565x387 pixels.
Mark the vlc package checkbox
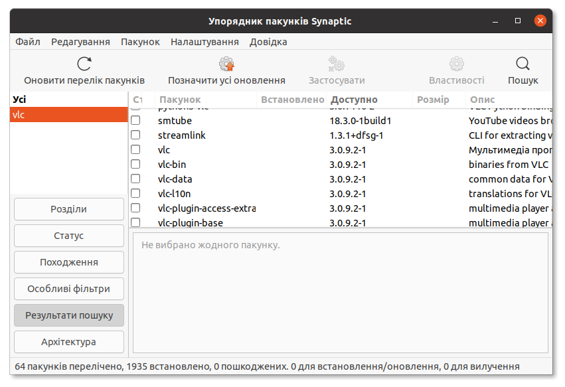point(136,149)
